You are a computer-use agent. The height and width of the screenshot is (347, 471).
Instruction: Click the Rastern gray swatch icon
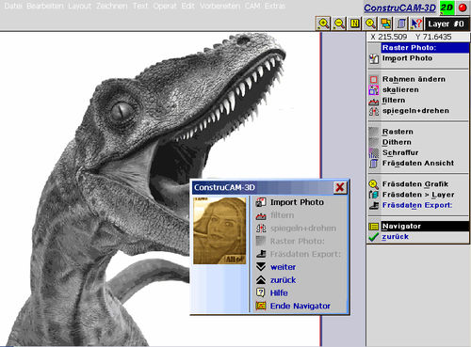[374, 132]
